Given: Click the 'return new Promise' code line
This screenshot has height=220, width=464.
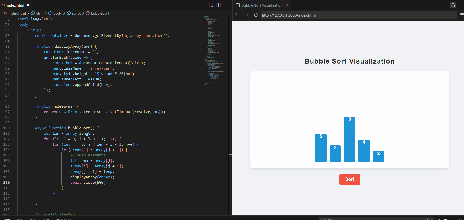Looking at the screenshot, I should pyautogui.click(x=105, y=112).
